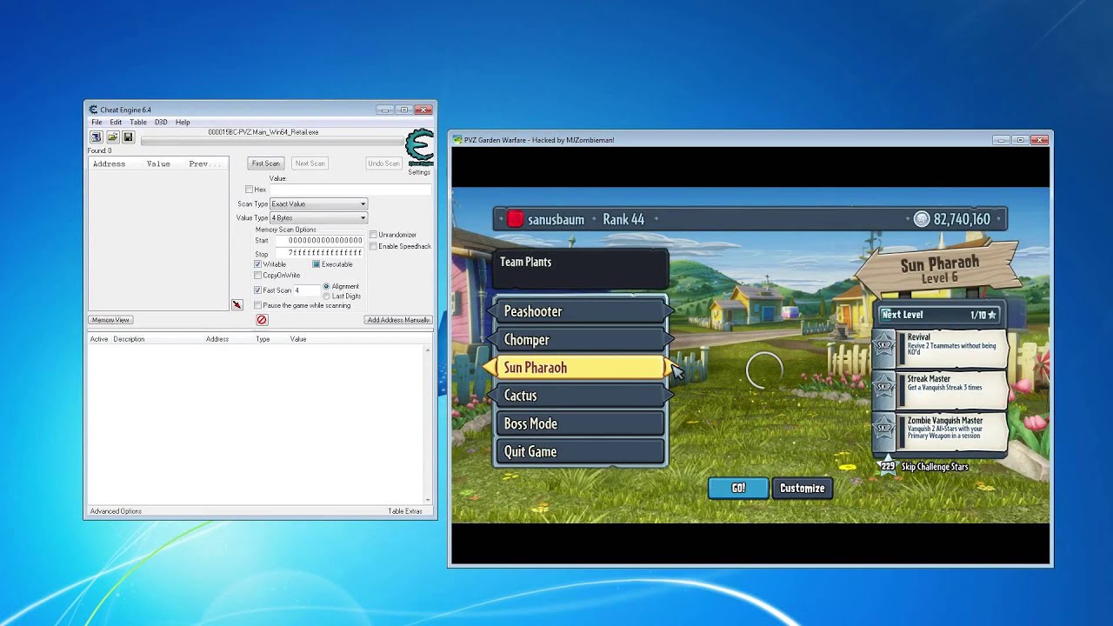Enable the CopyOnWrite checkbox
The height and width of the screenshot is (626, 1113).
[258, 276]
